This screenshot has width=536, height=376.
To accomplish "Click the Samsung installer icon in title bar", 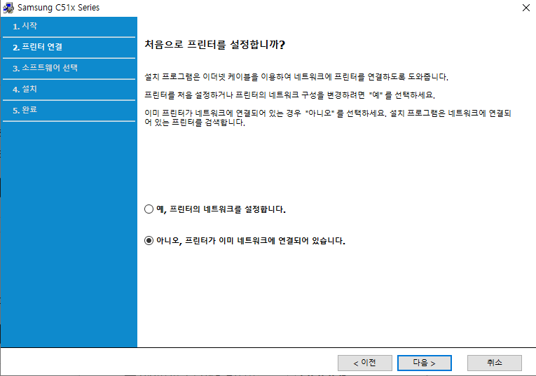I will [x=8, y=8].
